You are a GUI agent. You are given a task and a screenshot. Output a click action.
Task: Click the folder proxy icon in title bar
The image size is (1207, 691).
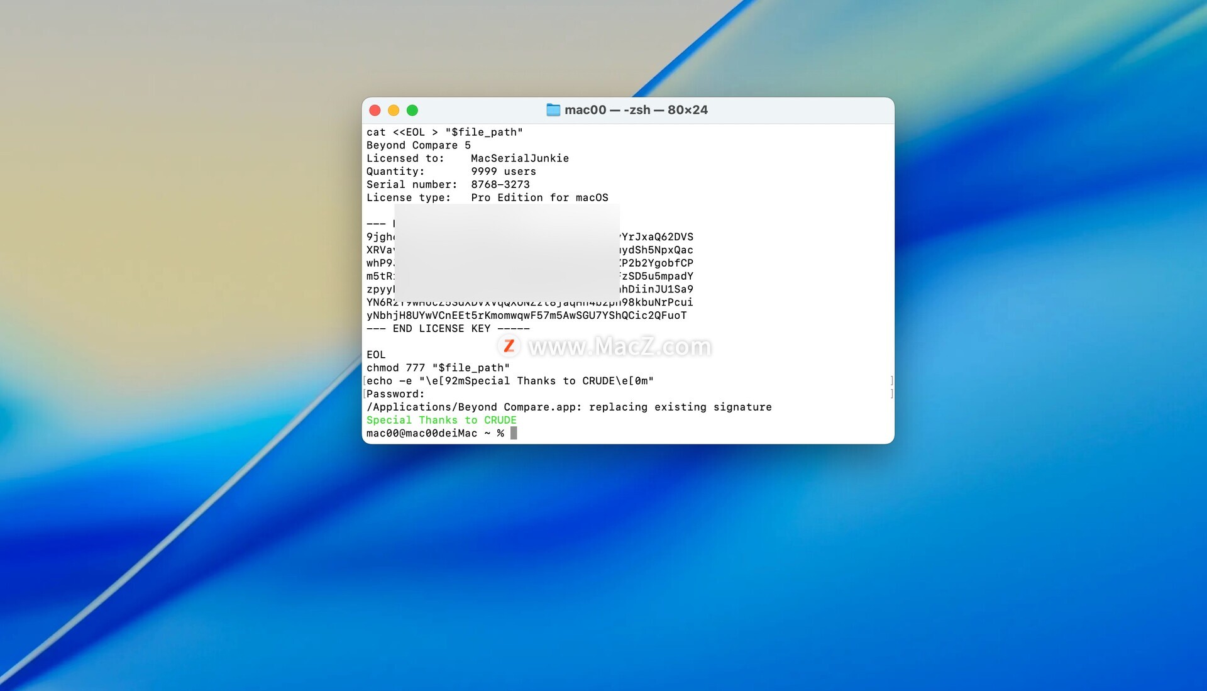(553, 110)
